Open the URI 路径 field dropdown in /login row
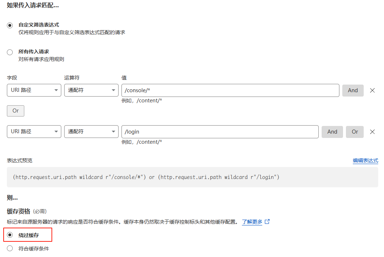This screenshot has height=257, width=384. pyautogui.click(x=34, y=132)
